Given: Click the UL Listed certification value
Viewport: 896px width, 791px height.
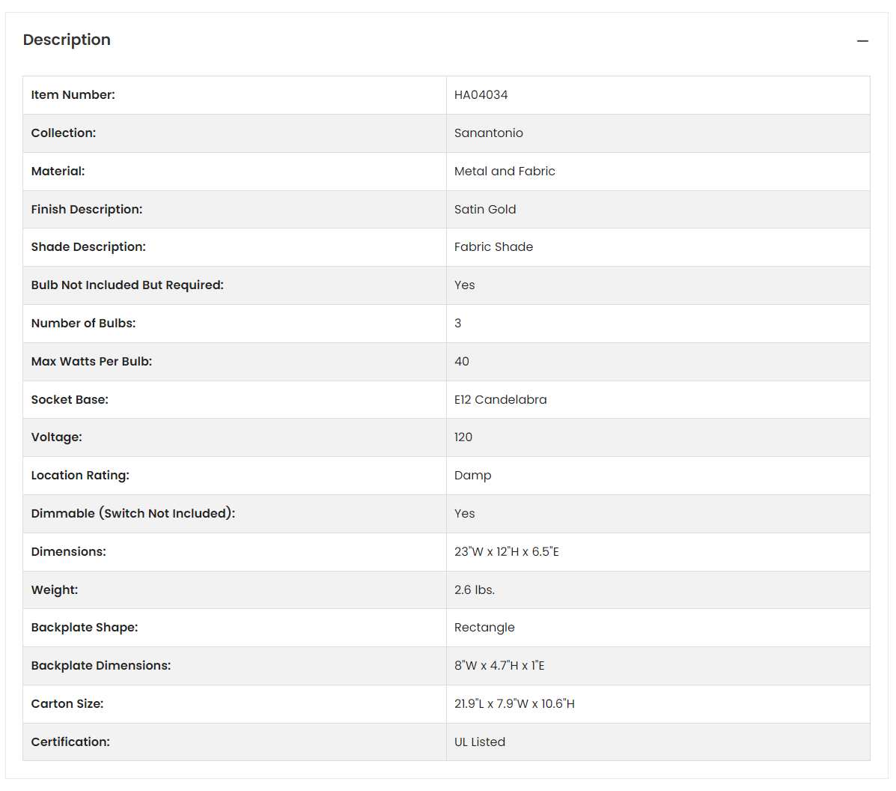Looking at the screenshot, I should pyautogui.click(x=480, y=742).
